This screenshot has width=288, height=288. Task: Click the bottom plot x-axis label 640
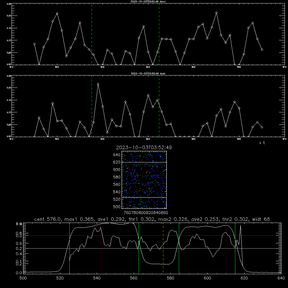[281, 278]
